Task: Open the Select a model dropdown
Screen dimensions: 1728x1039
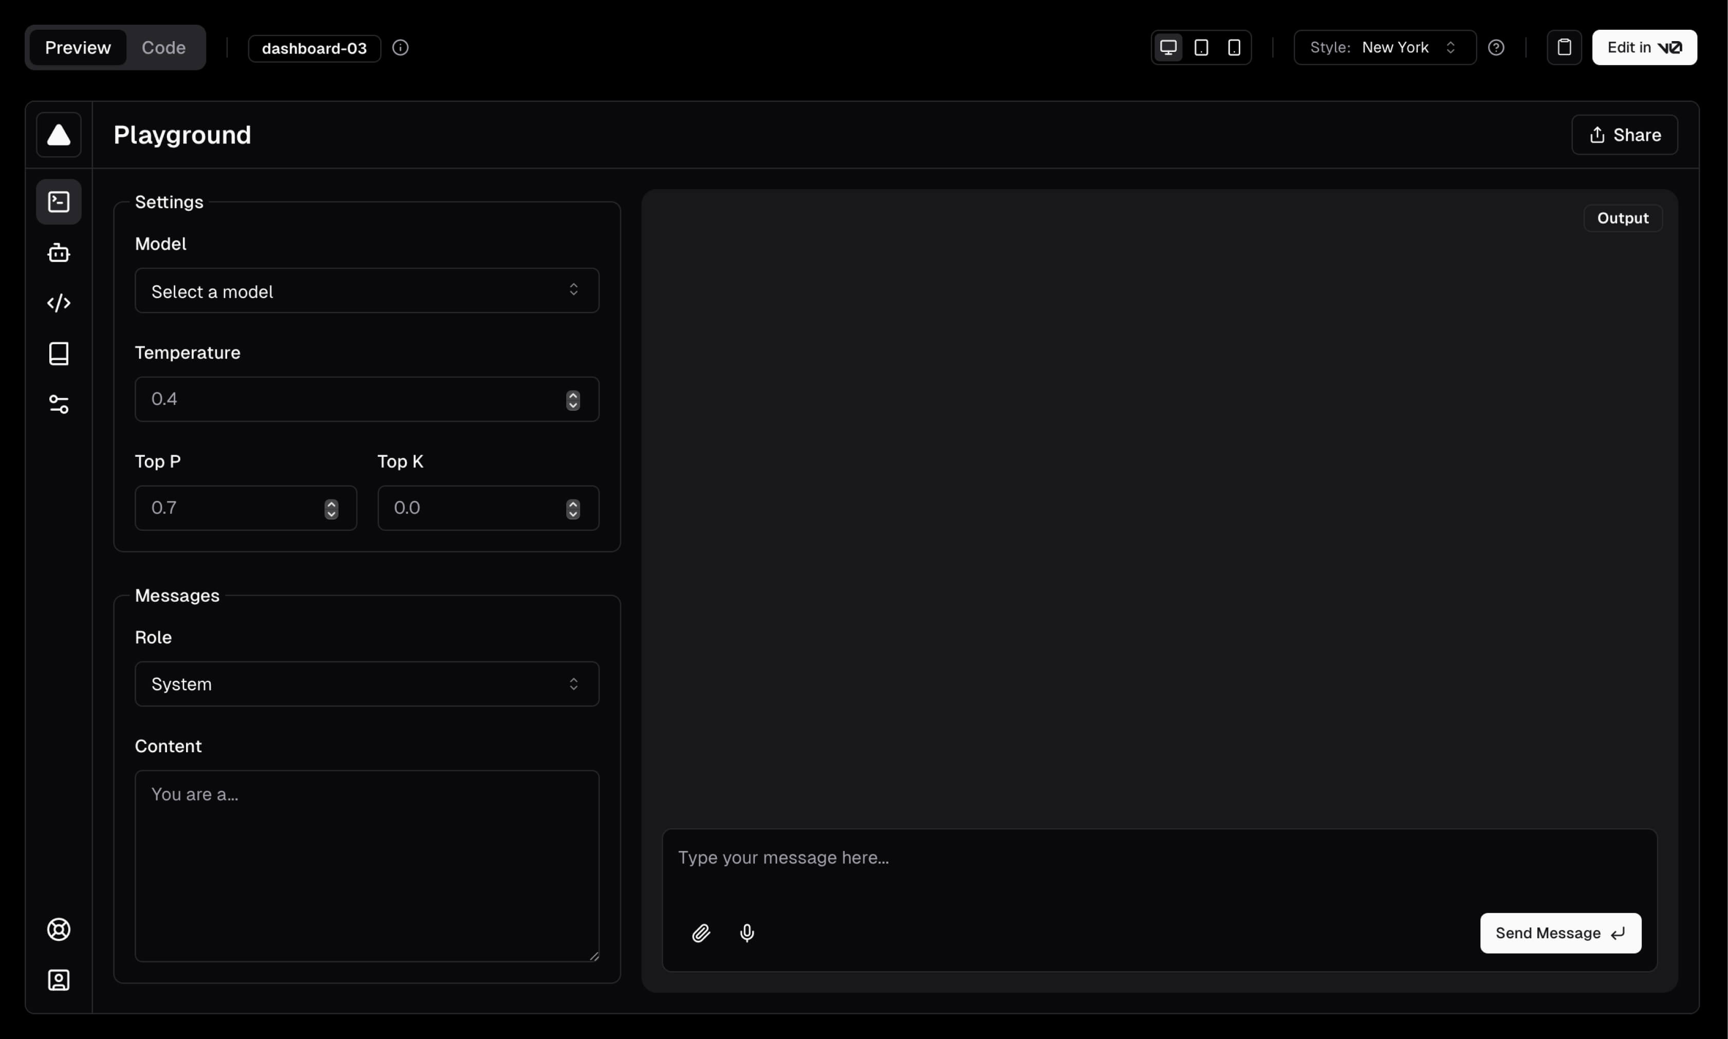Action: point(367,290)
